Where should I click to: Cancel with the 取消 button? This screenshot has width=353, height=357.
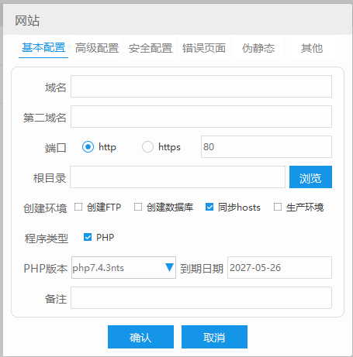[x=214, y=337]
